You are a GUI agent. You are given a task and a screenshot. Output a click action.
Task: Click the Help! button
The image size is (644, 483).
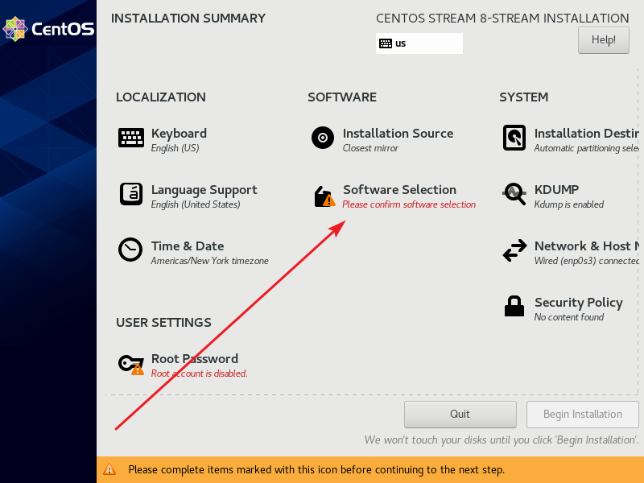[x=603, y=39]
